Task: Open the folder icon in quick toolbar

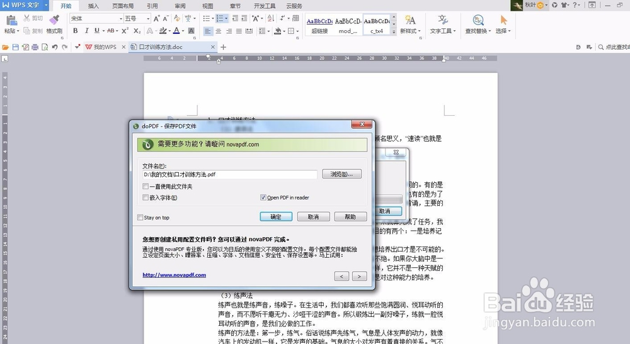Action: click(5, 47)
